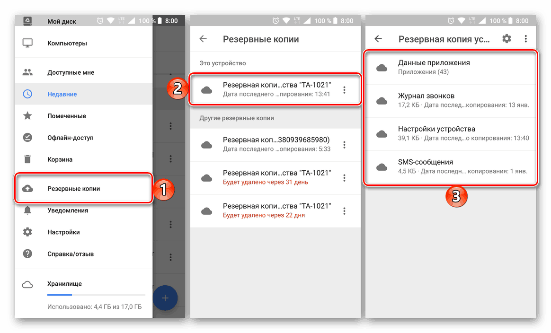Open three-dot menu for backup dated 13:41
The width and height of the screenshot is (551, 333).
pyautogui.click(x=345, y=90)
